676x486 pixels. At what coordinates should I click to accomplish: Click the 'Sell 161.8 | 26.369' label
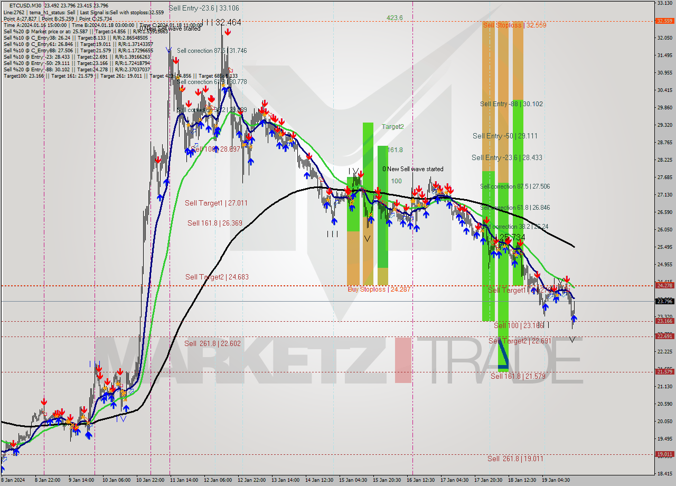coord(215,223)
